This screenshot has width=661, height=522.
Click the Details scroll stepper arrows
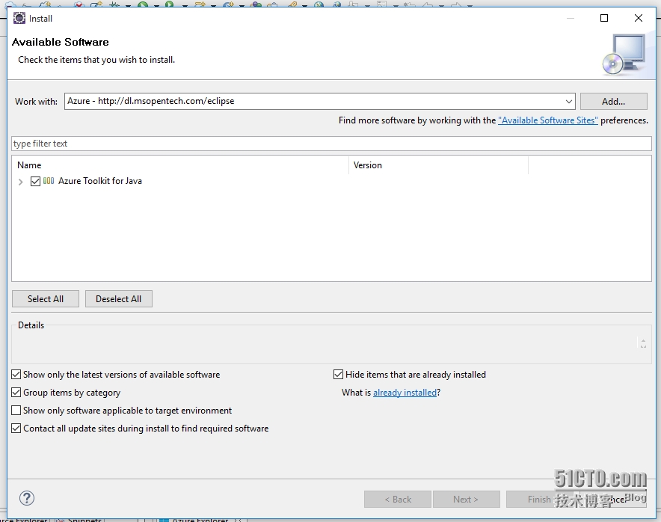[643, 343]
